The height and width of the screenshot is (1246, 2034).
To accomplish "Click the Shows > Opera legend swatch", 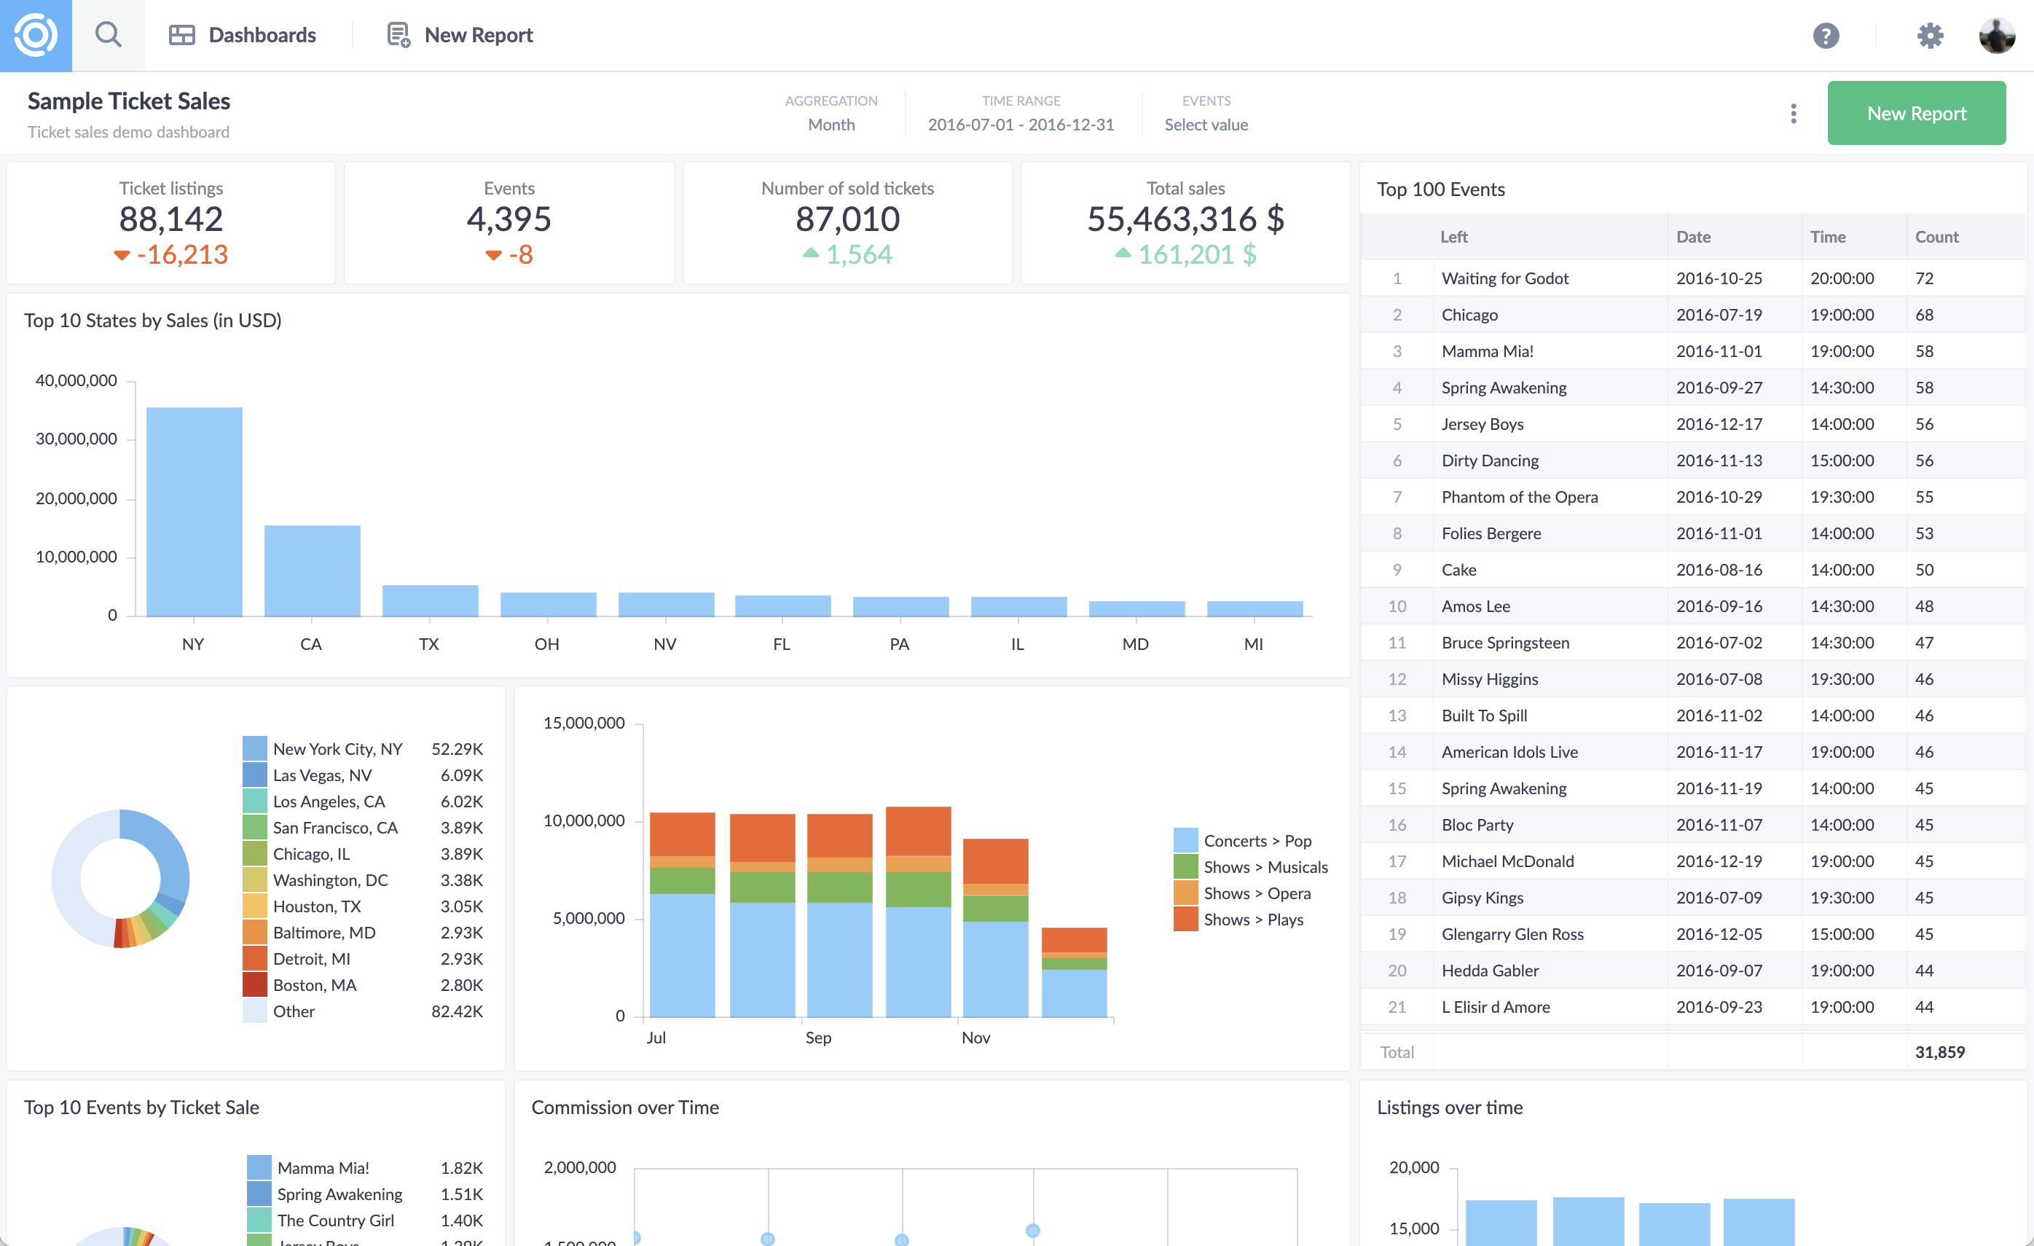I will tap(1185, 893).
